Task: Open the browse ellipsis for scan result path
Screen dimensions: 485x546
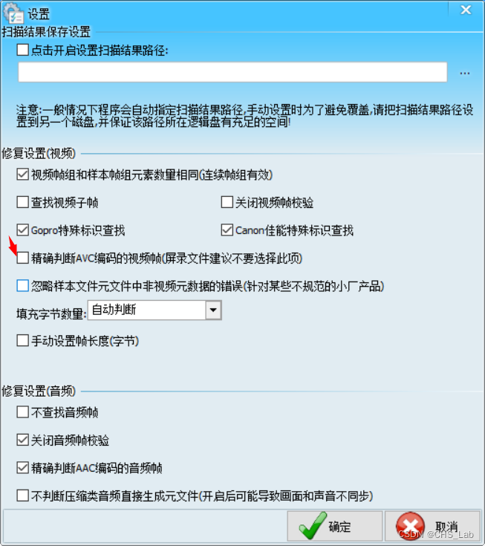Action: 464,73
